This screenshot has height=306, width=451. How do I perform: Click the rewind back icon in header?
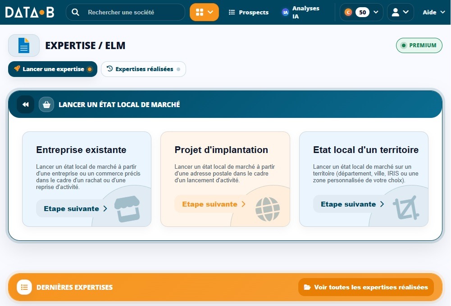[26, 104]
